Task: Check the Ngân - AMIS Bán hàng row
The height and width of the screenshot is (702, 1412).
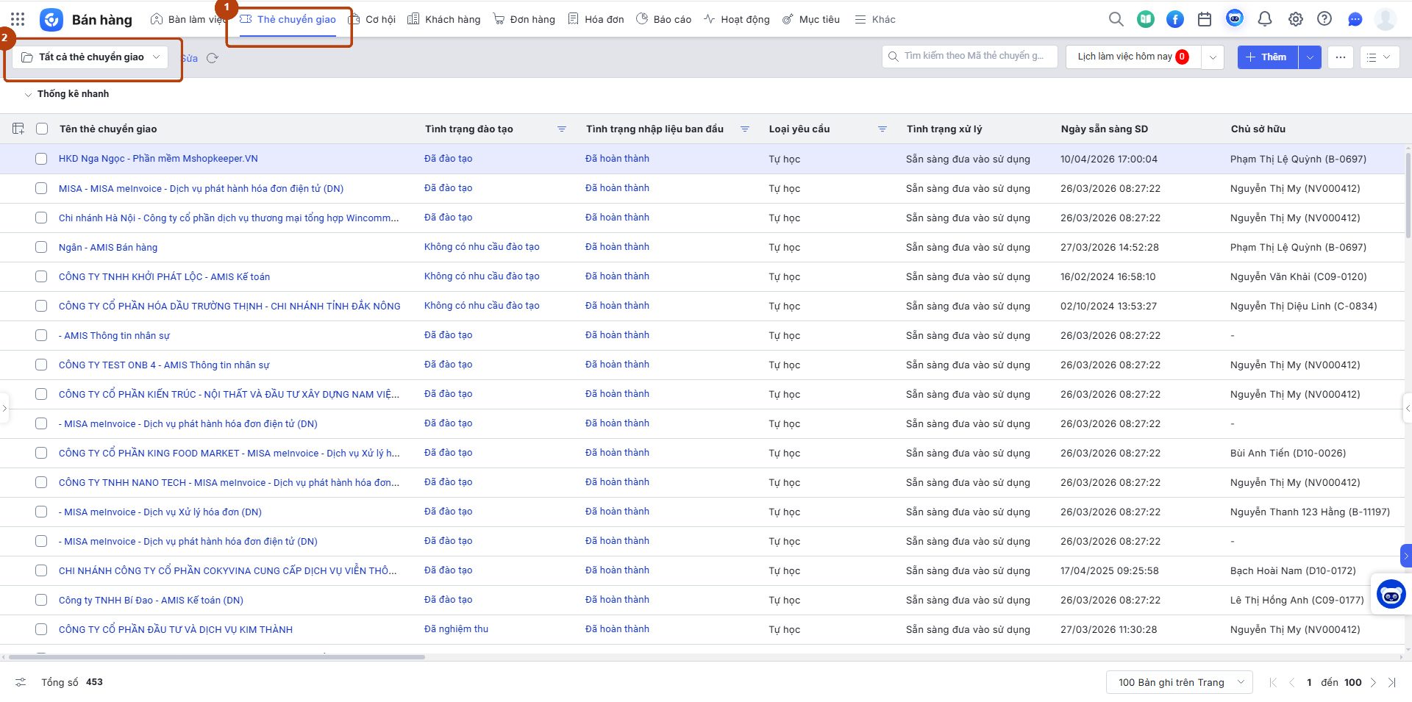Action: tap(41, 247)
